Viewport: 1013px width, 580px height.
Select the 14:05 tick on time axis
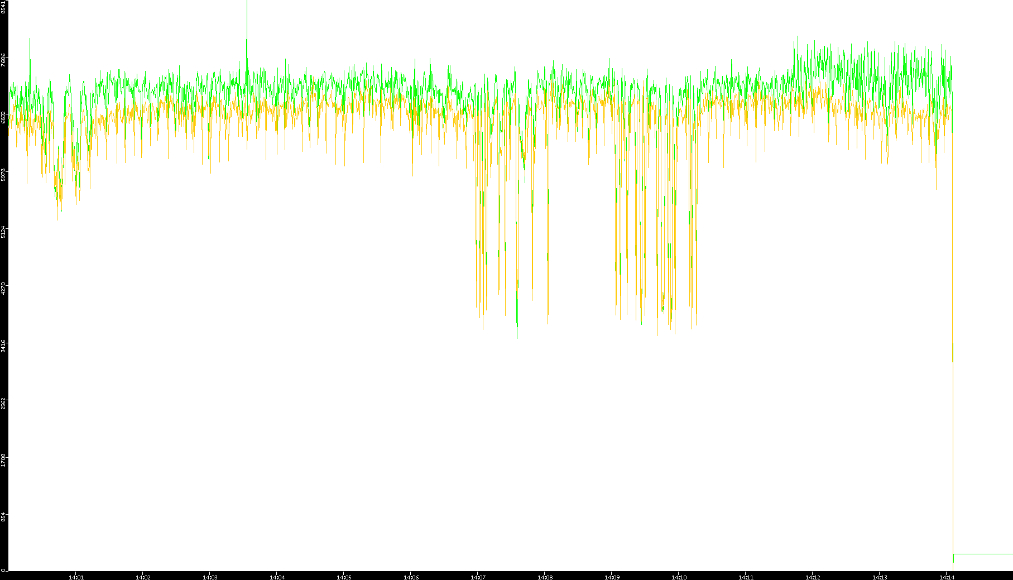344,577
